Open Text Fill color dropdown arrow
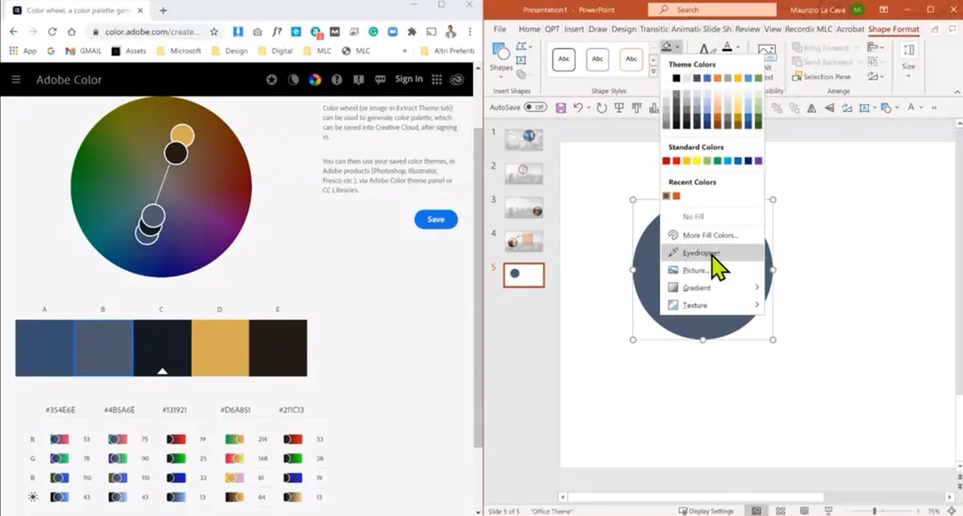The height and width of the screenshot is (516, 963). [737, 47]
